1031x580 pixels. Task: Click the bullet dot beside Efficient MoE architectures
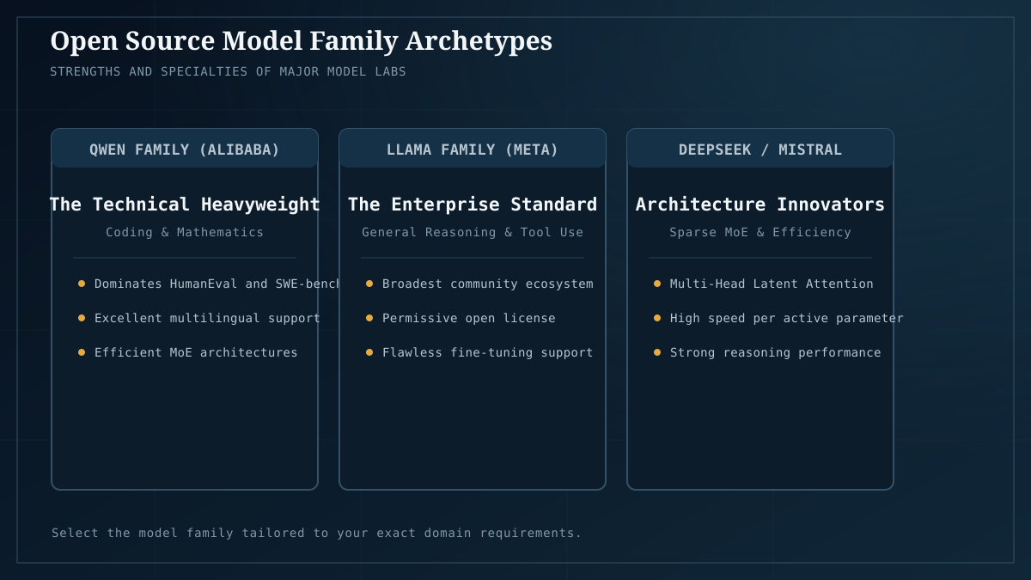pos(82,352)
